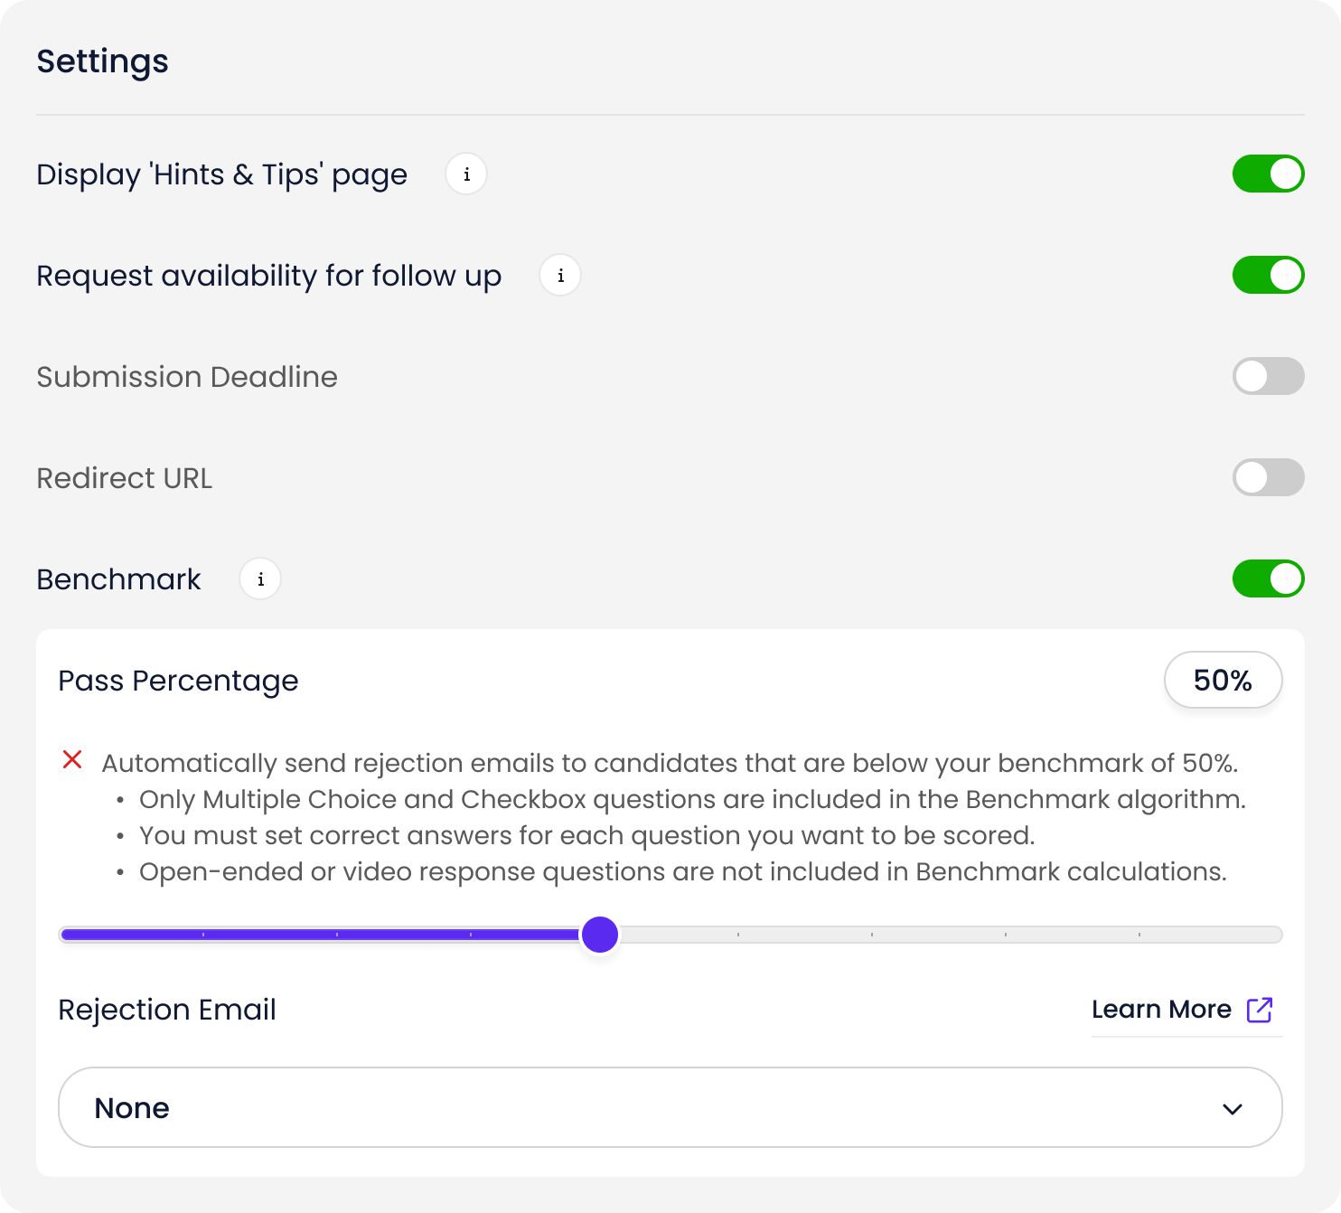Click the Learn More external link icon
Screen dimensions: 1341x1213
coord(1260,1010)
